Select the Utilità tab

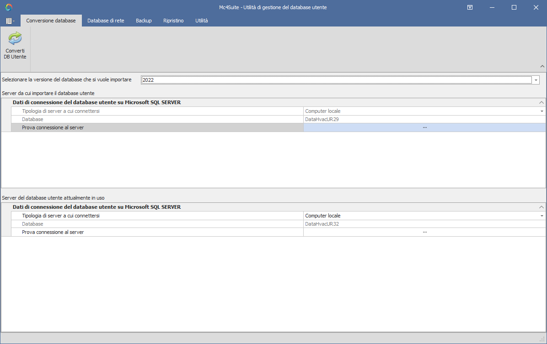(201, 21)
